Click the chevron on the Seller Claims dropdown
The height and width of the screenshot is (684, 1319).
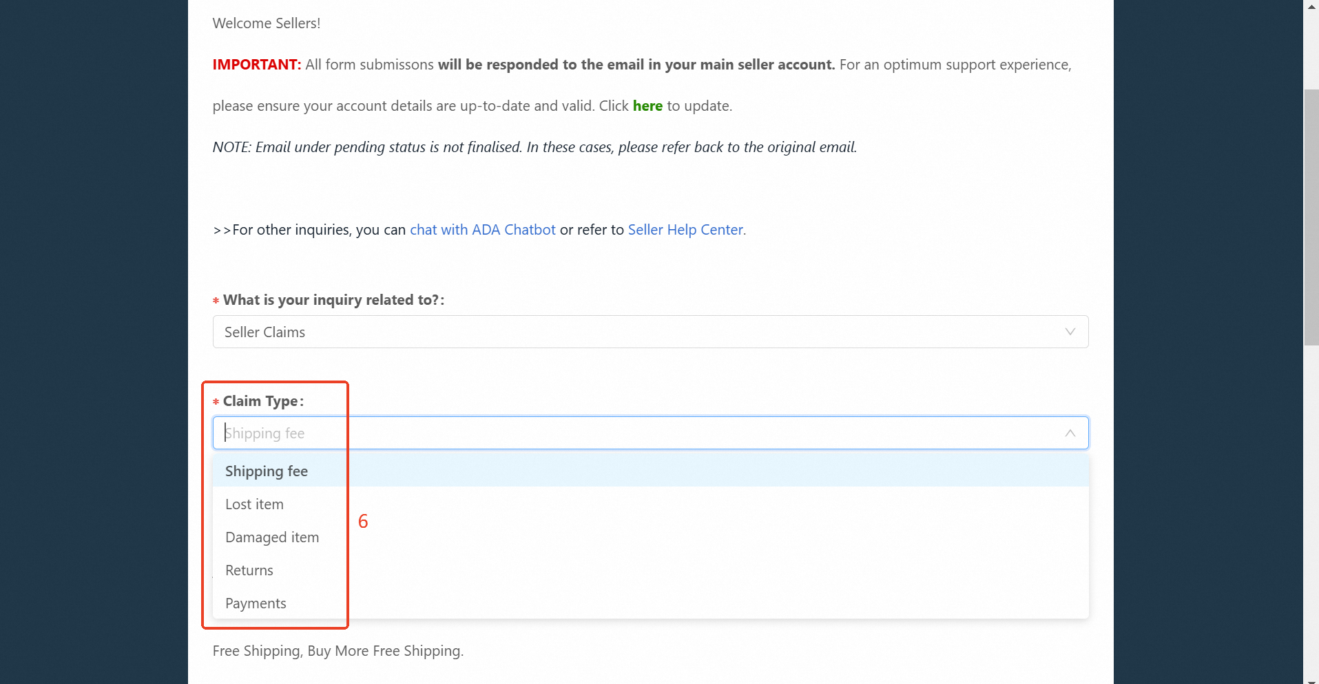tap(1070, 331)
